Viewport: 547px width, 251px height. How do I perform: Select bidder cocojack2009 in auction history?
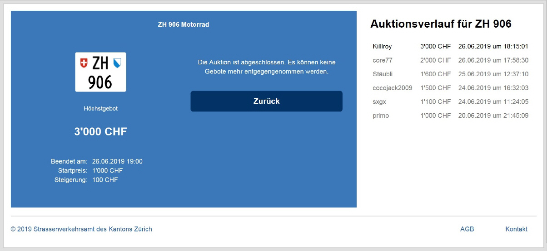tap(392, 88)
